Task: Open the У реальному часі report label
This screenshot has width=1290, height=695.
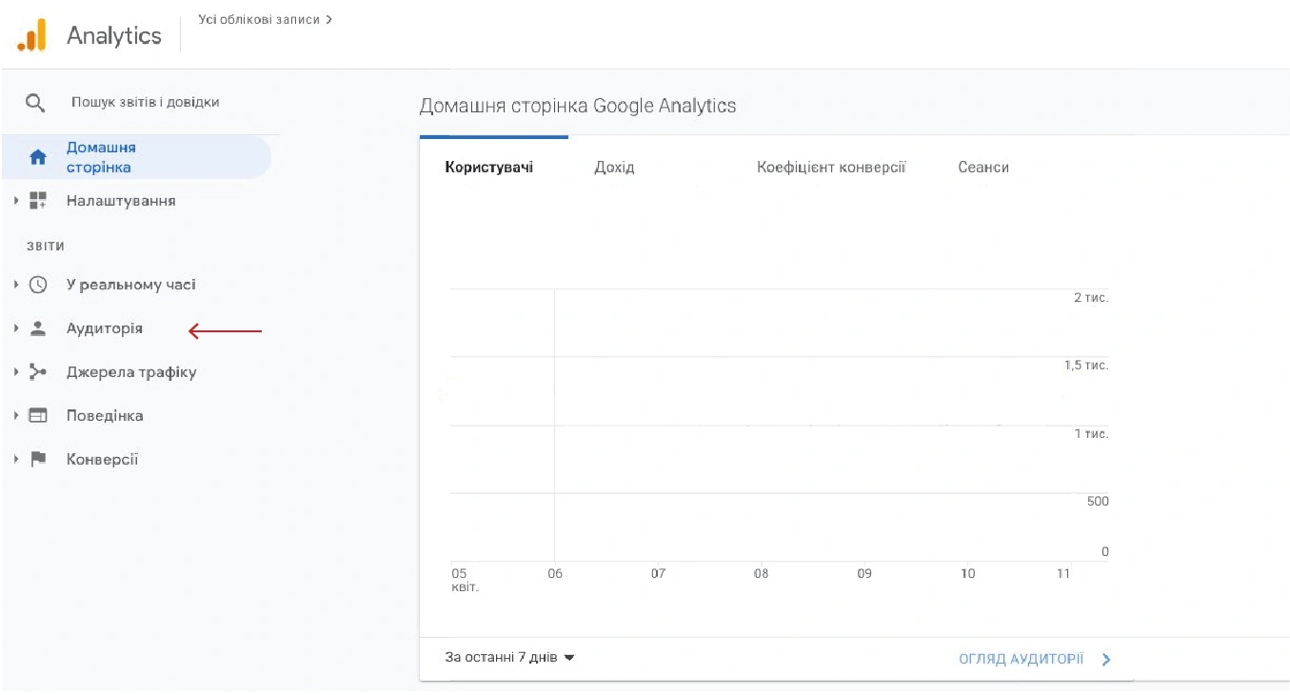Action: coord(131,285)
